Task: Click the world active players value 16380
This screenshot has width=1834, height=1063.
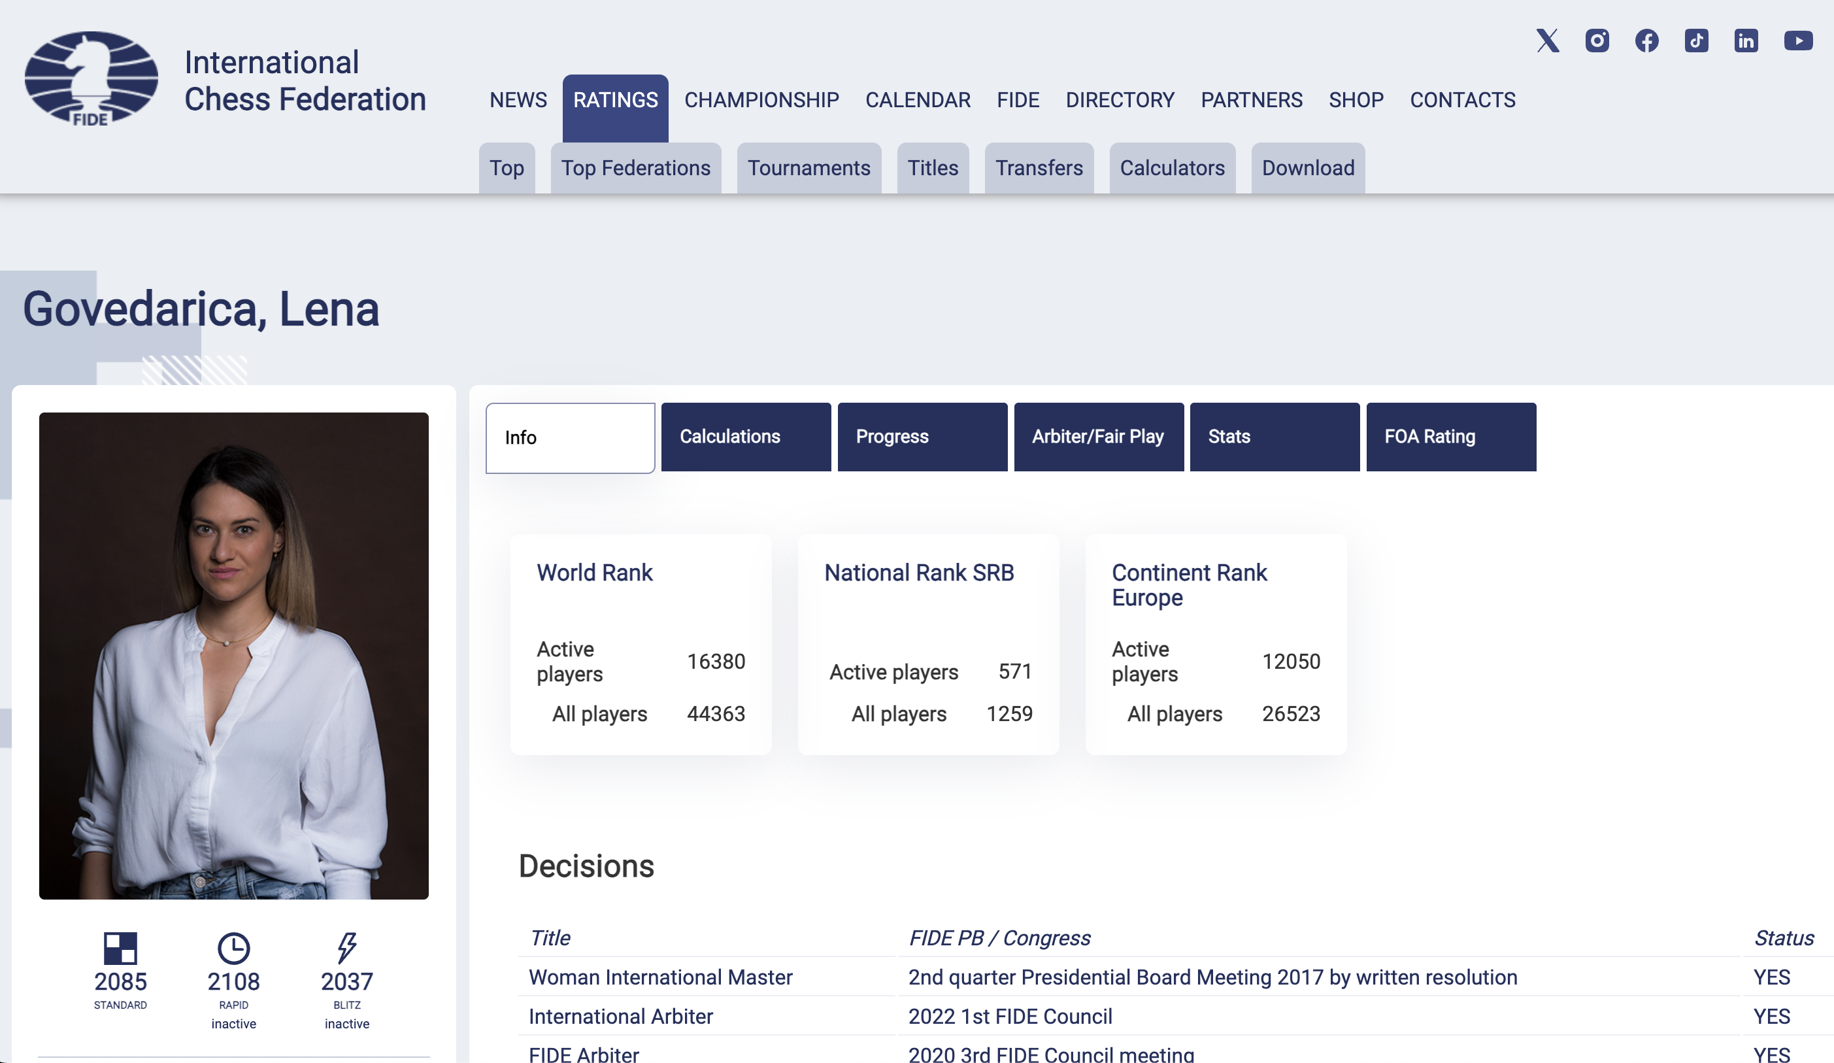Action: pyautogui.click(x=716, y=662)
